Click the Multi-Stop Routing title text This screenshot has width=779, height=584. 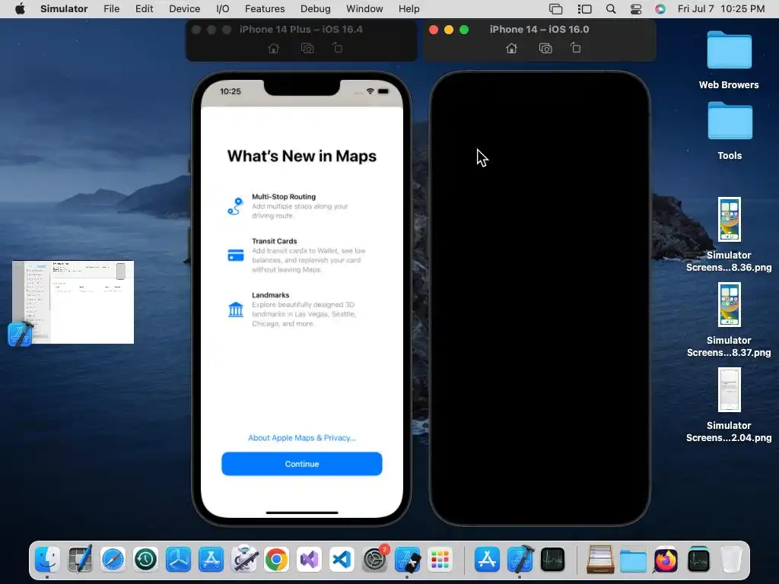pyautogui.click(x=284, y=197)
